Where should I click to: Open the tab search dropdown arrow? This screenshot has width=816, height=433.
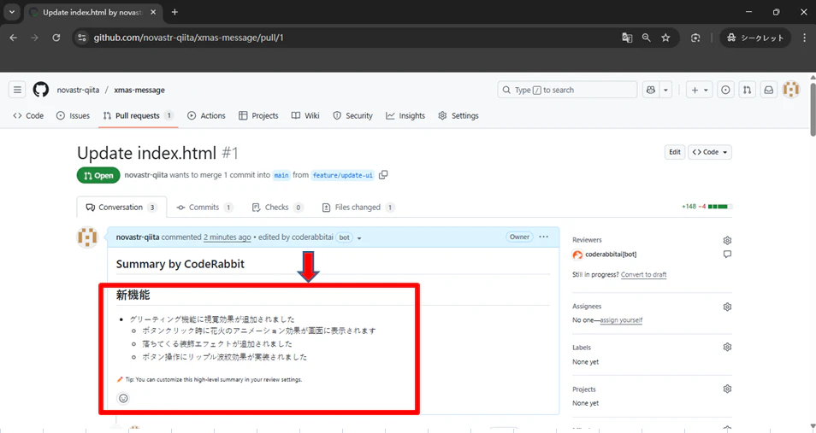[x=12, y=12]
